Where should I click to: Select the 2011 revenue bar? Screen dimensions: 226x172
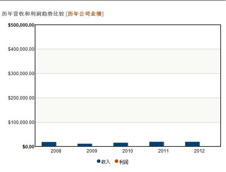tap(157, 144)
